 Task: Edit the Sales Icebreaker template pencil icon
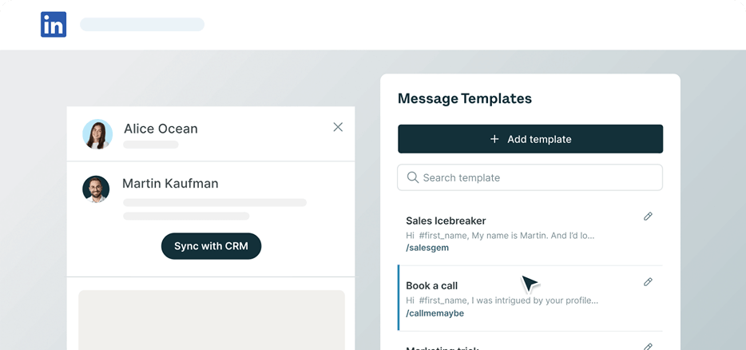(x=648, y=217)
